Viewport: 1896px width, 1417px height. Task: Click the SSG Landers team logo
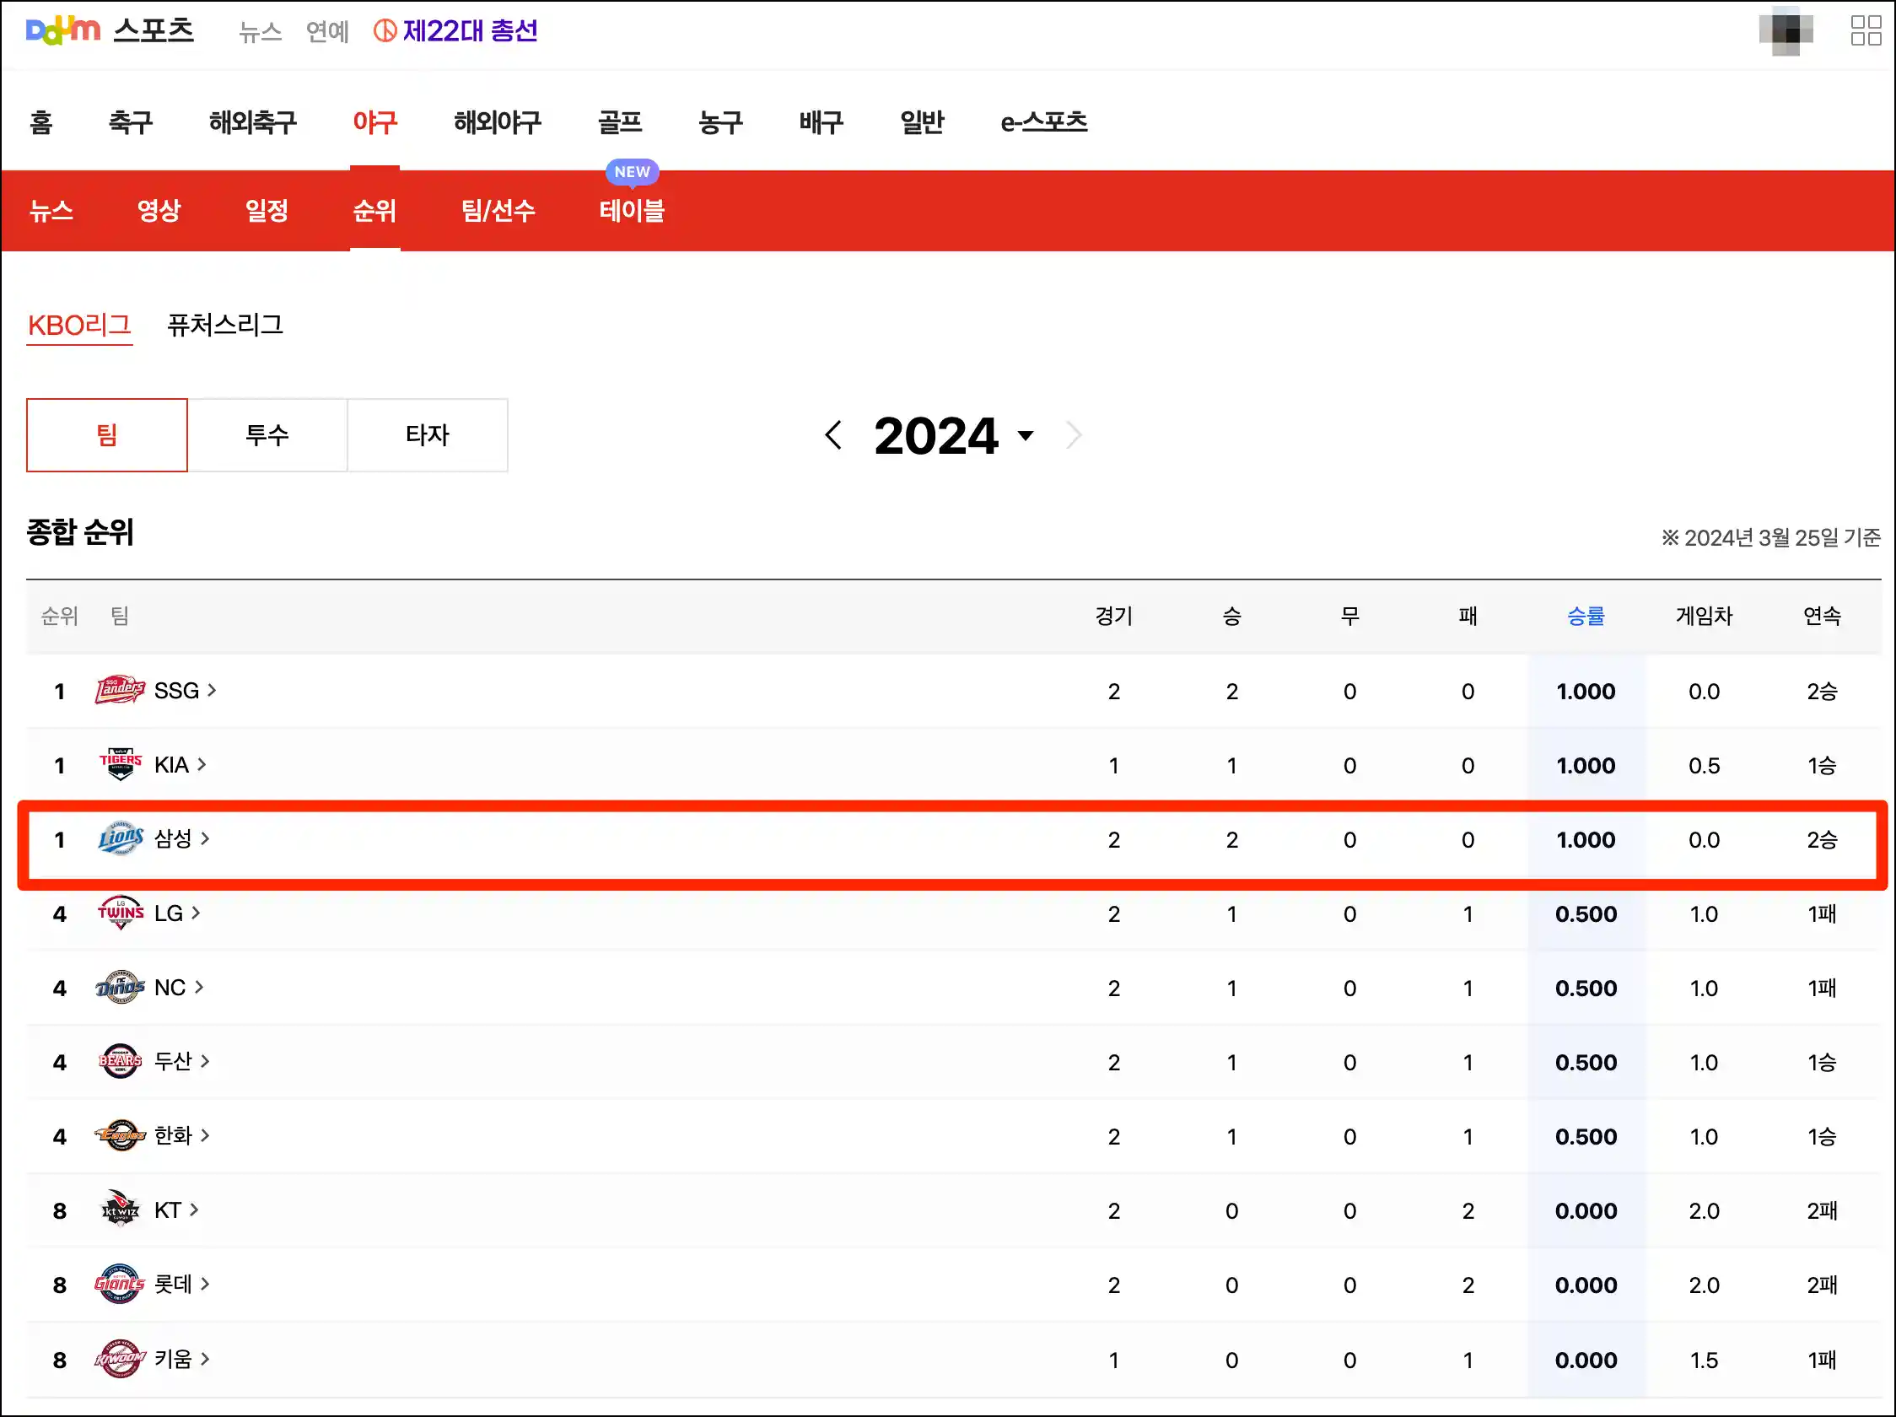120,690
